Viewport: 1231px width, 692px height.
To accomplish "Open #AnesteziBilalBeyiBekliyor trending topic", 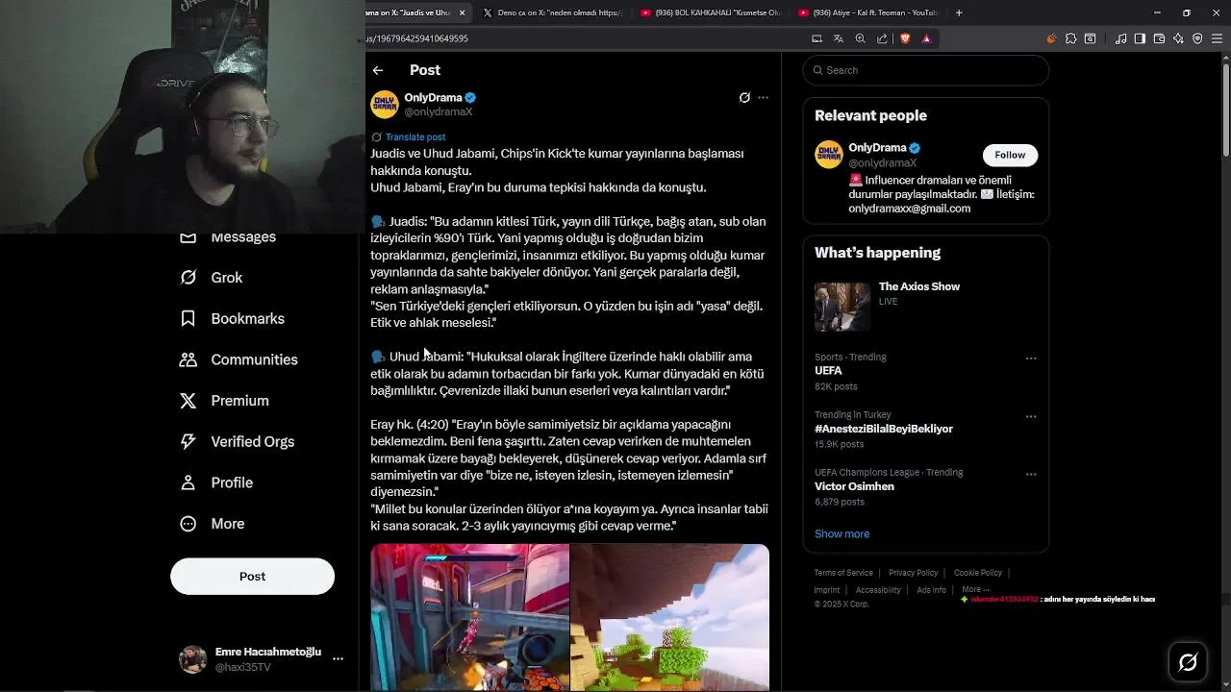I will 884,429.
